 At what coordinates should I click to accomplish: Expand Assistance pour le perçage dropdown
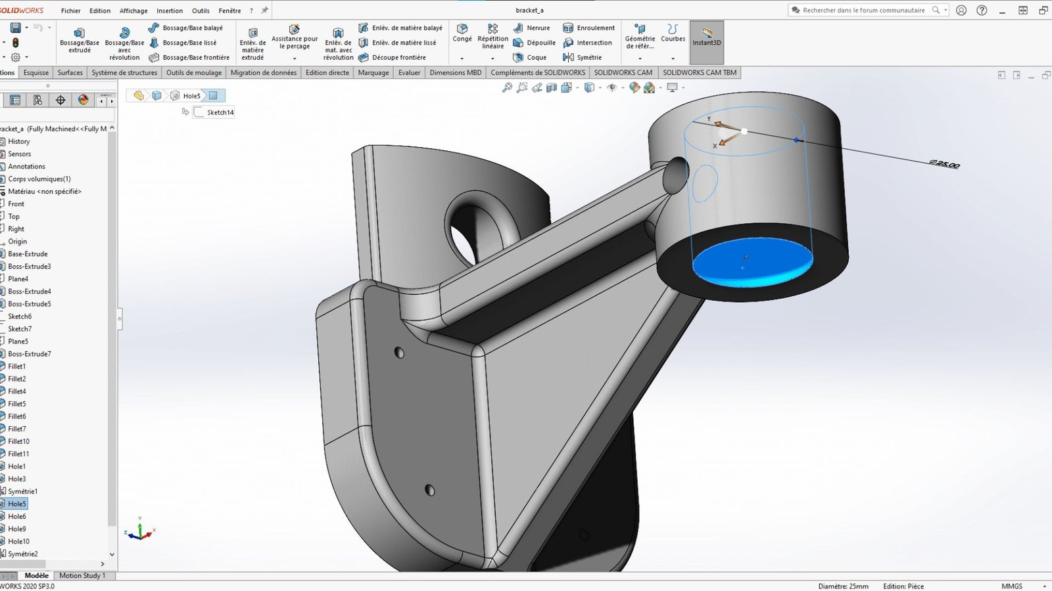pos(295,58)
